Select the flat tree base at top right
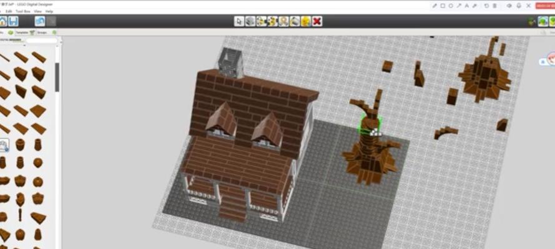 (485, 78)
